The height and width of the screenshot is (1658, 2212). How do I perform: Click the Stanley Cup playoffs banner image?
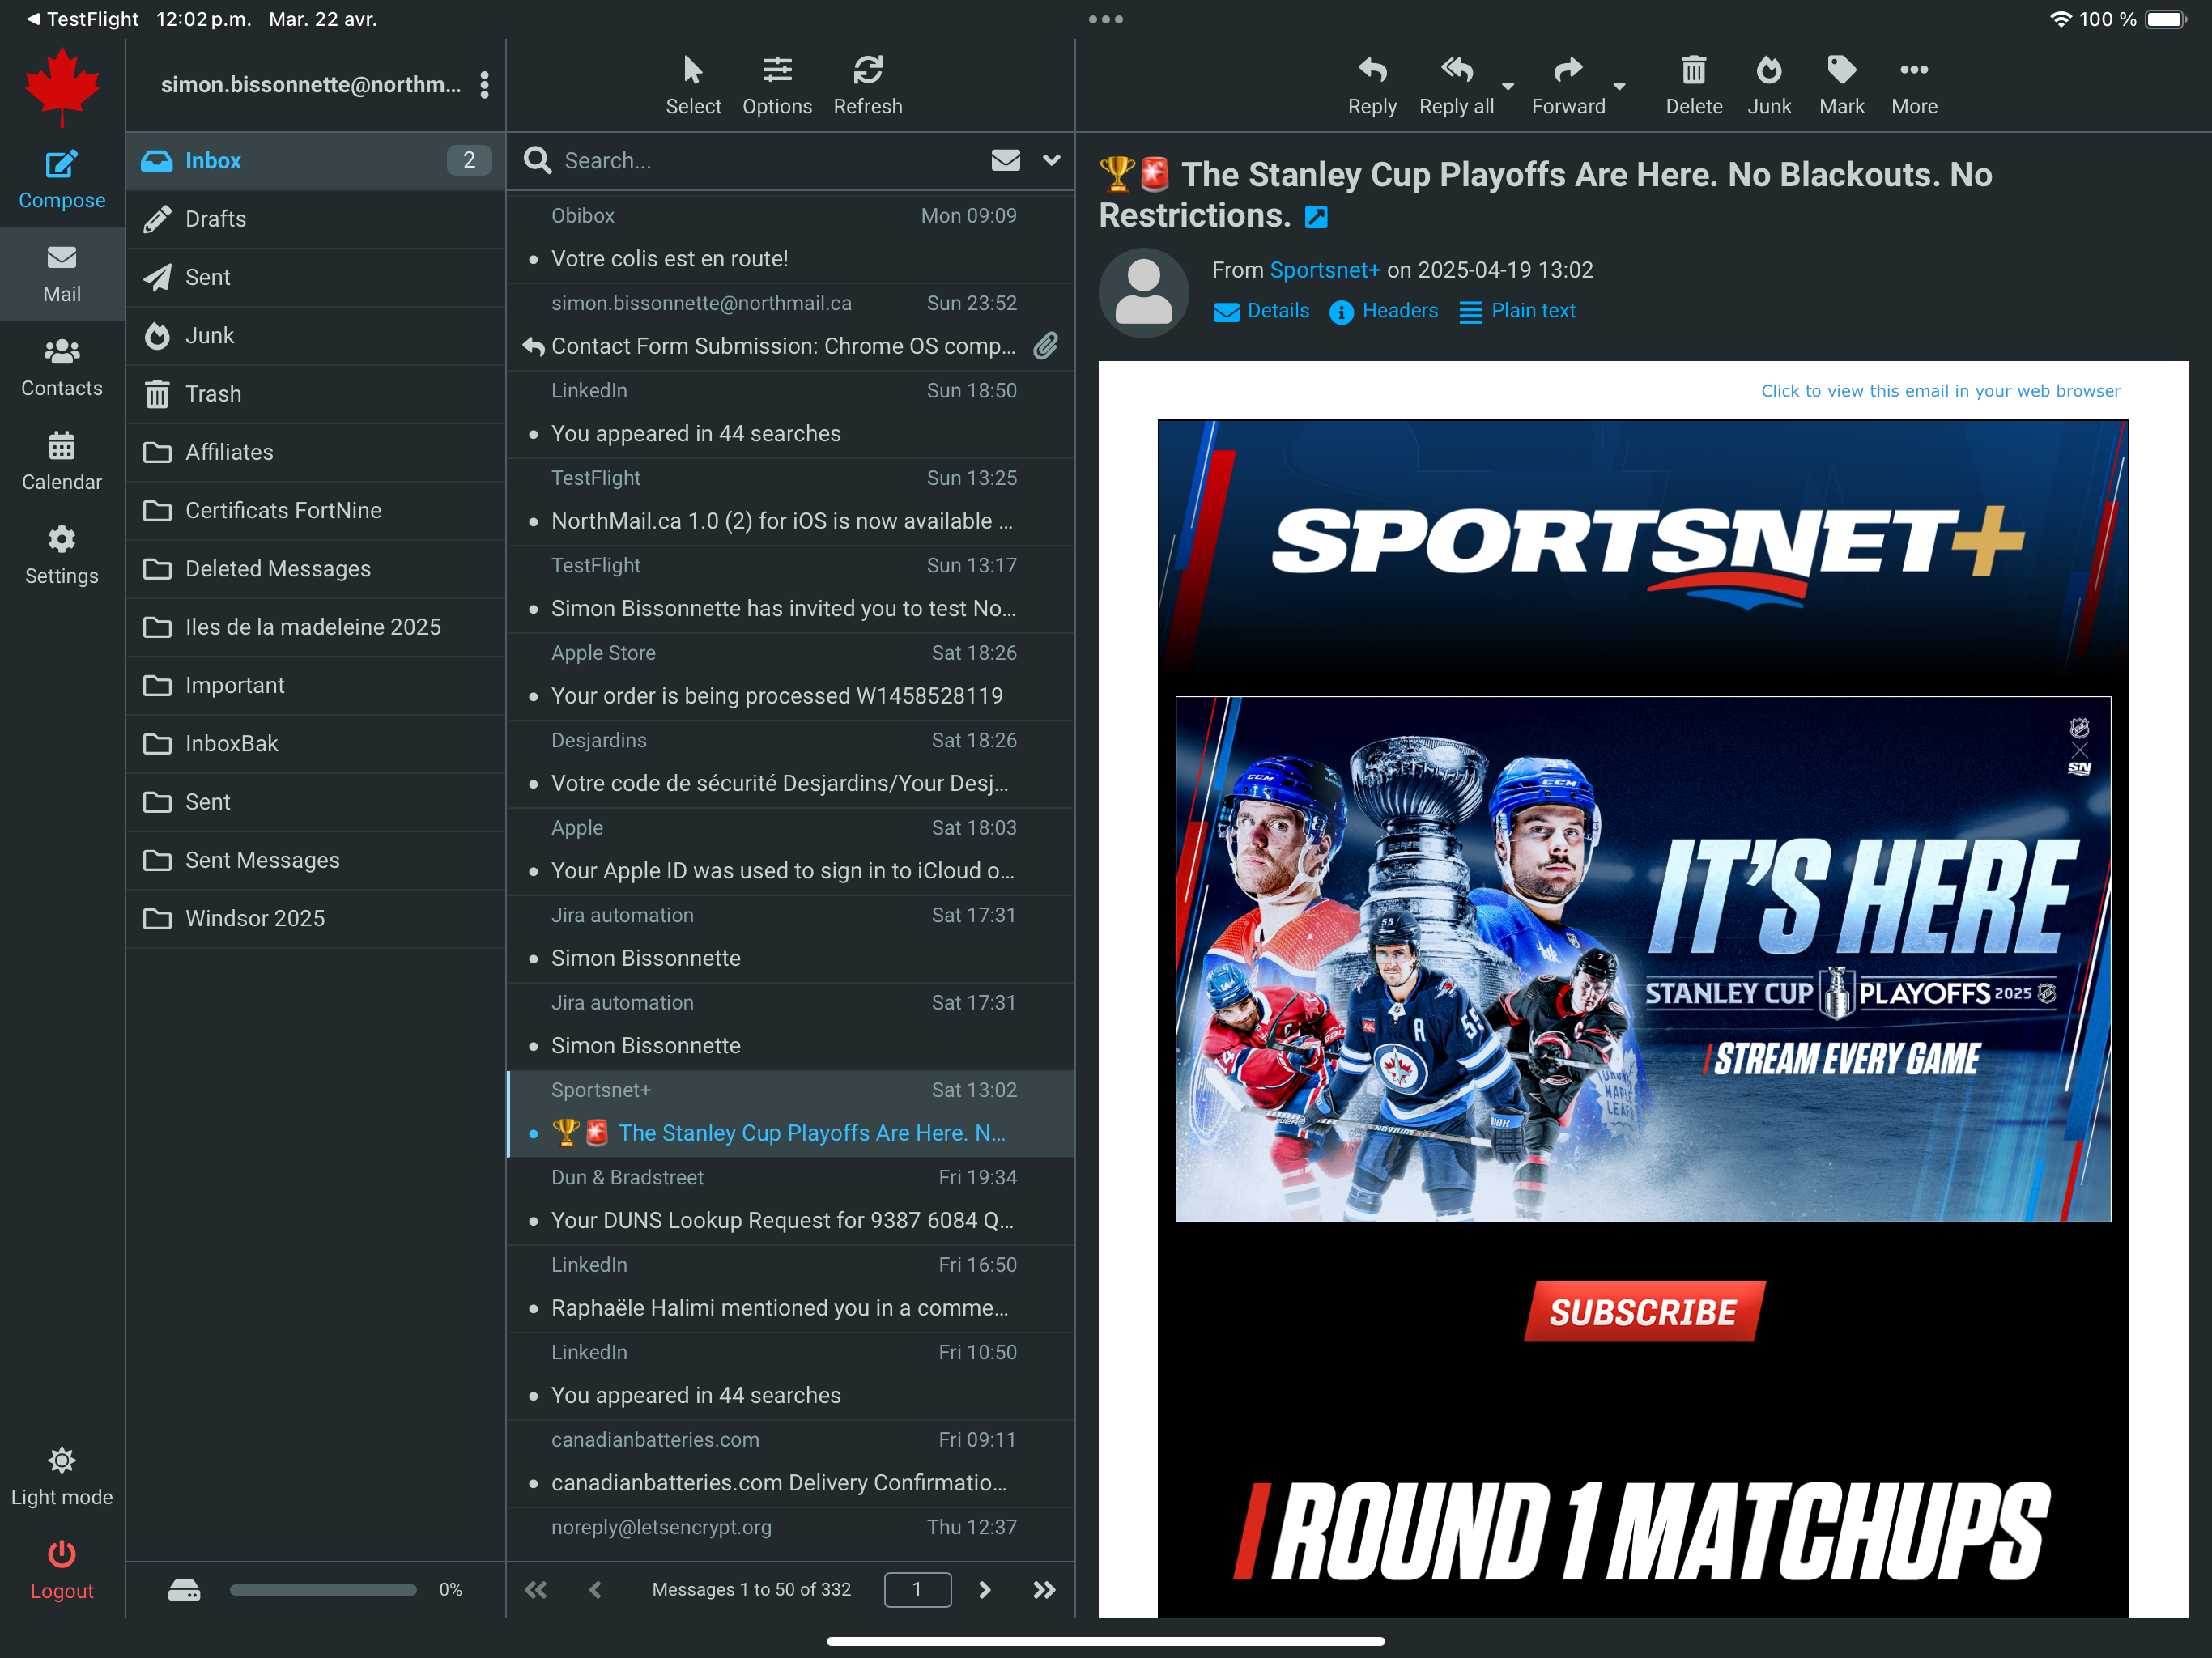pyautogui.click(x=1643, y=959)
